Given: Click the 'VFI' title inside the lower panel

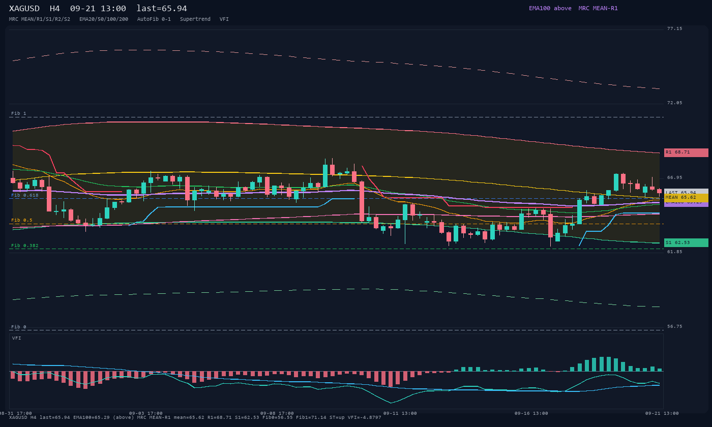Looking at the screenshot, I should click(x=17, y=338).
